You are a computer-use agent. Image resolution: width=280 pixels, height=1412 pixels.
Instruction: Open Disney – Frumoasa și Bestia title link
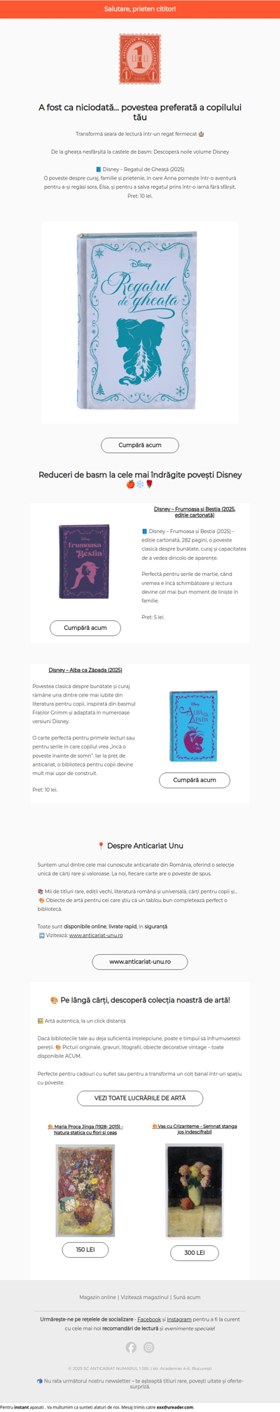(x=195, y=512)
